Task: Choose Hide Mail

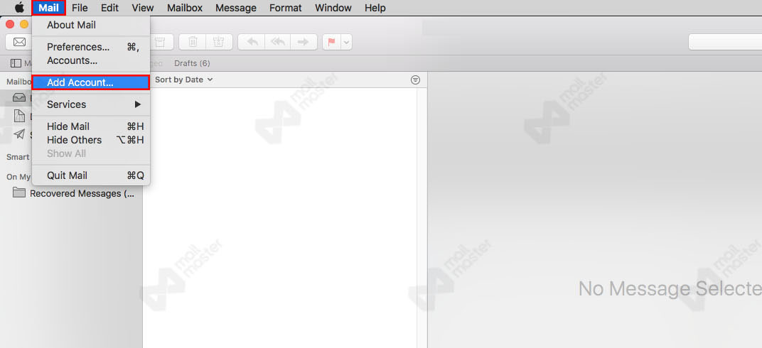Action: pos(91,126)
